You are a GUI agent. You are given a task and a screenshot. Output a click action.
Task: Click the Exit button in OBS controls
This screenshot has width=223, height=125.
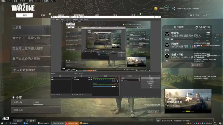pyautogui.click(x=151, y=87)
